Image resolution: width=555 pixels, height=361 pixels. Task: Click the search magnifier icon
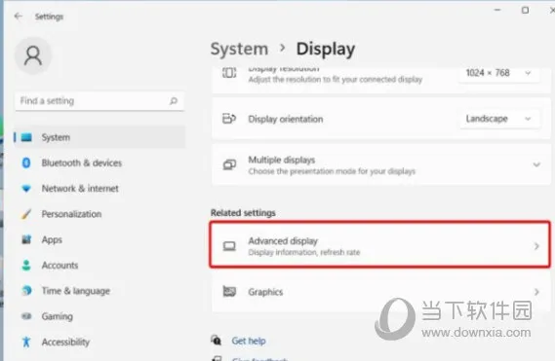[174, 101]
